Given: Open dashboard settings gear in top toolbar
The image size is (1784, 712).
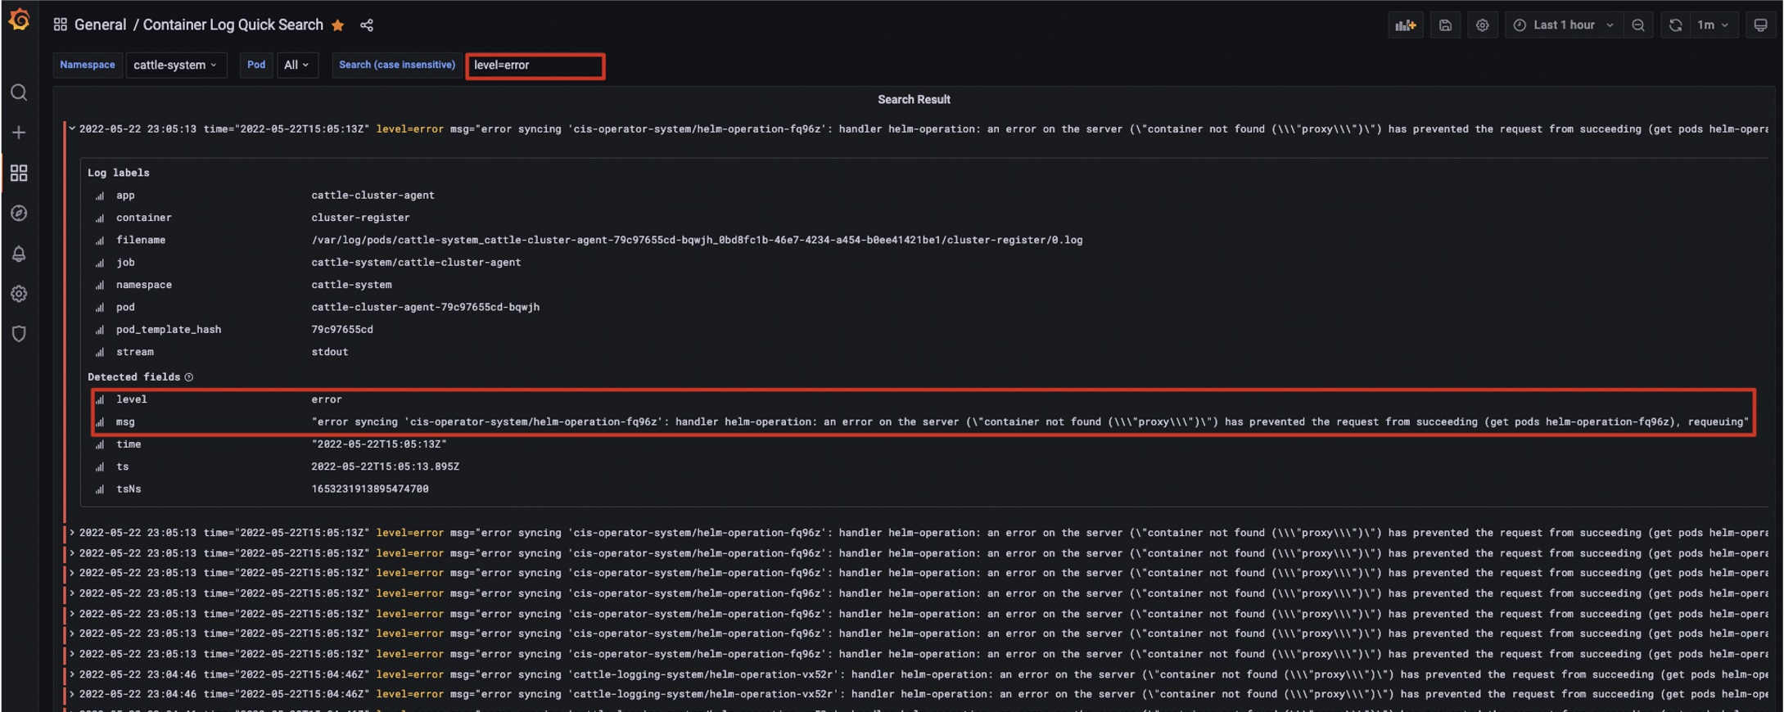Looking at the screenshot, I should pyautogui.click(x=1482, y=25).
